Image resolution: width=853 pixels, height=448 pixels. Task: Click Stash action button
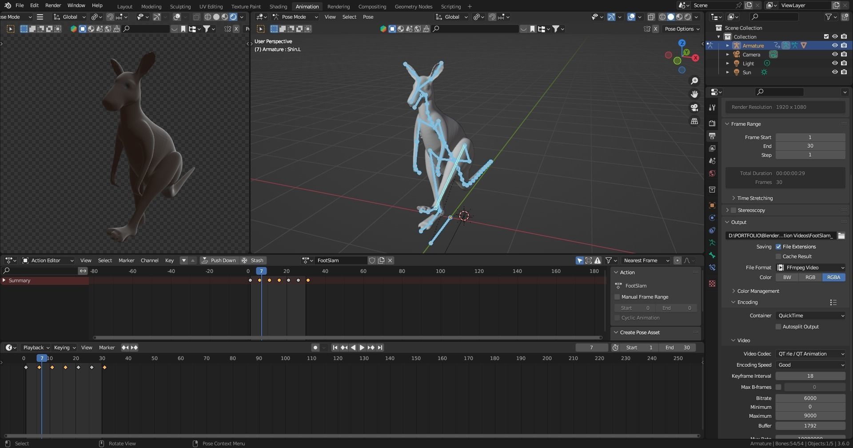tap(252, 260)
